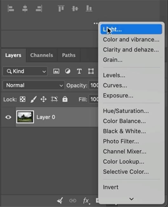Choose Light... from the menu

pyautogui.click(x=131, y=29)
